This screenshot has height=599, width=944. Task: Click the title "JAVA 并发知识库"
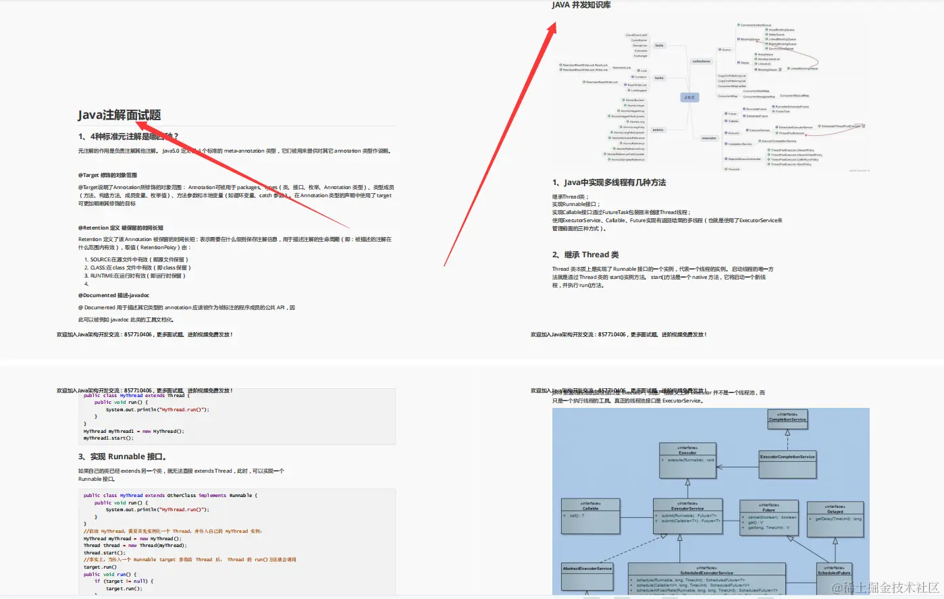coord(581,5)
